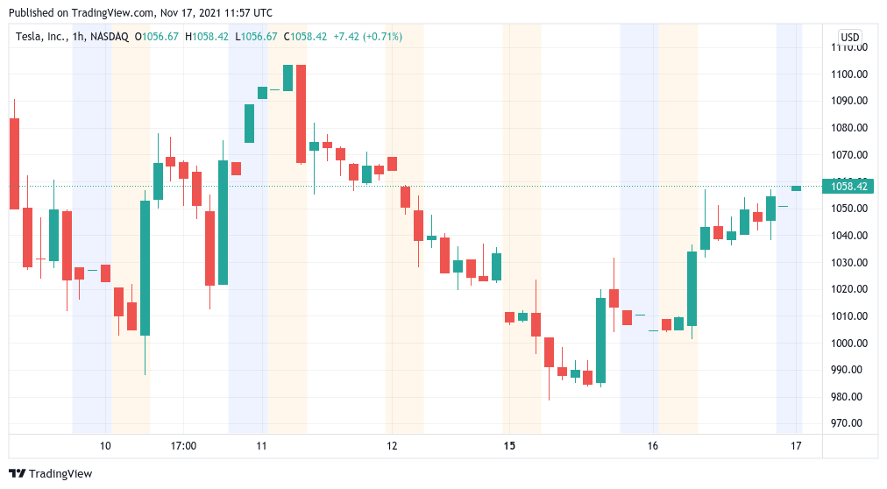Click the 12 date label on time axis

pos(392,446)
